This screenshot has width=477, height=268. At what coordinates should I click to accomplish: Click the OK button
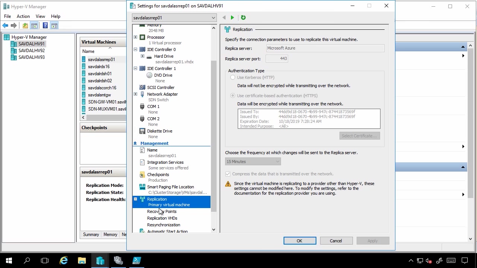coord(300,241)
